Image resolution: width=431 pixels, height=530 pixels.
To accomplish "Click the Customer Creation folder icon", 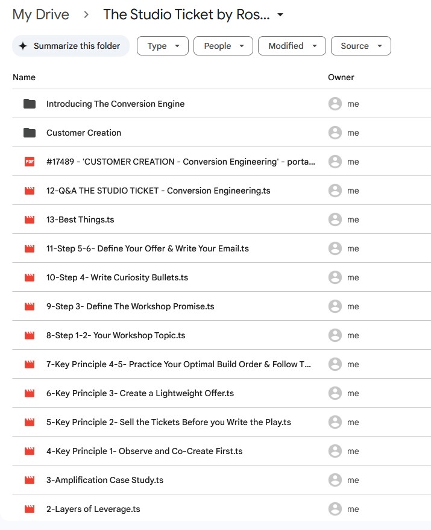I will click(30, 133).
